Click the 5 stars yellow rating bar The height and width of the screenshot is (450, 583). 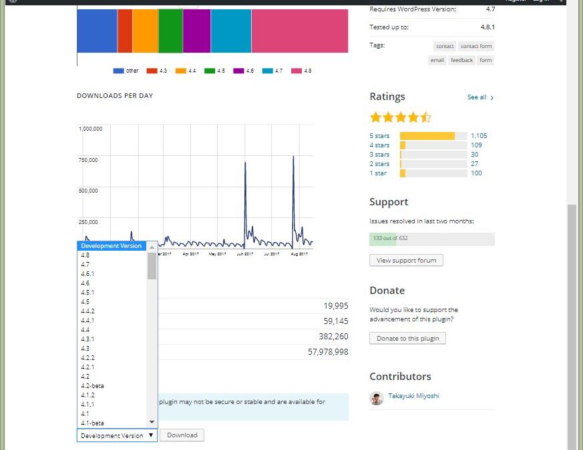[x=427, y=136]
